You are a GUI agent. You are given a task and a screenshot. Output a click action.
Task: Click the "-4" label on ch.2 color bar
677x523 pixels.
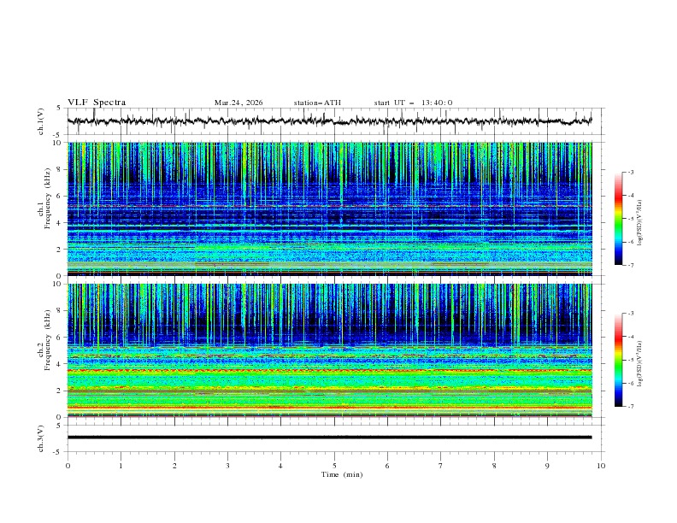631,337
